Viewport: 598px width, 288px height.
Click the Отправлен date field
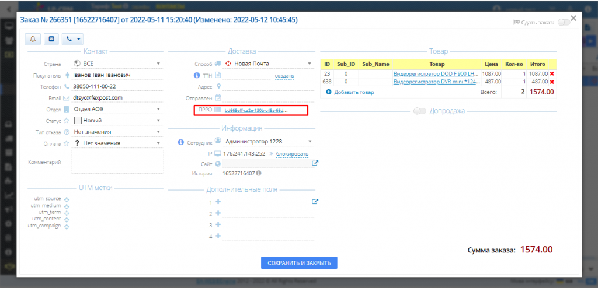(269, 98)
